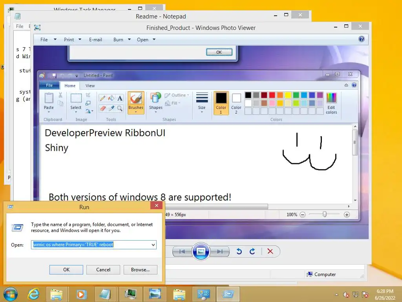Viewport: 402px width, 302px height.
Task: Click Photo Viewer help question icon
Action: [x=362, y=39]
